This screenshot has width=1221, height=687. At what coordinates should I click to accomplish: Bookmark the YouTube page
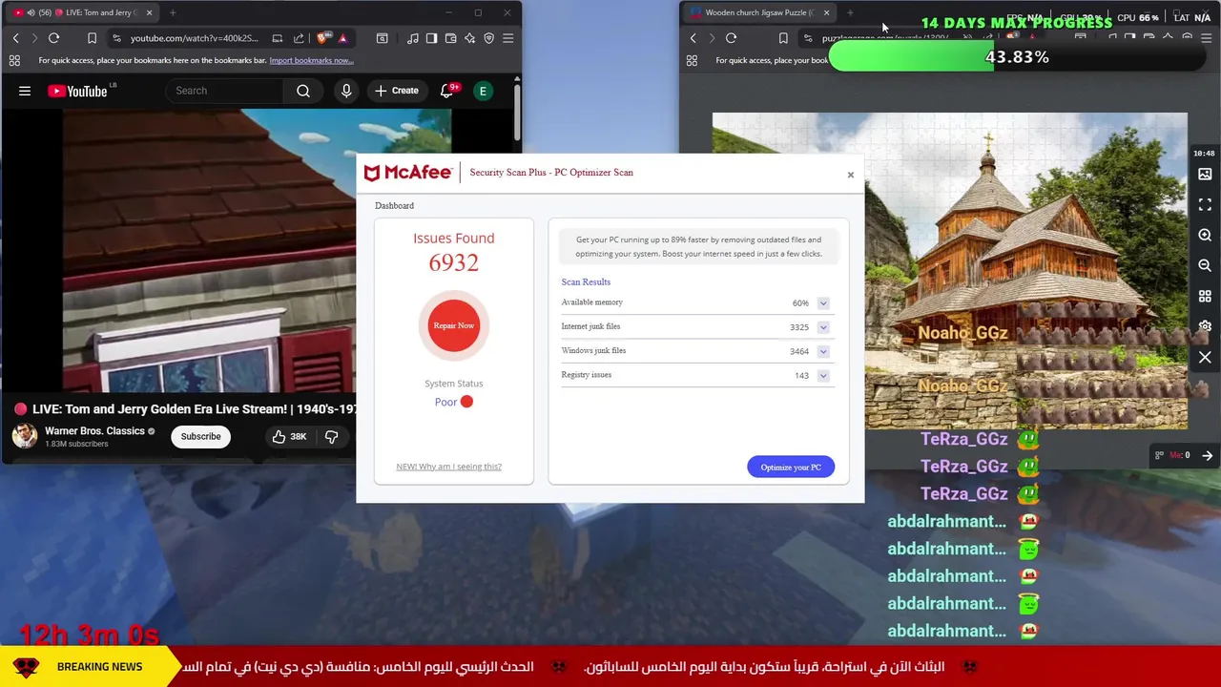click(x=92, y=38)
